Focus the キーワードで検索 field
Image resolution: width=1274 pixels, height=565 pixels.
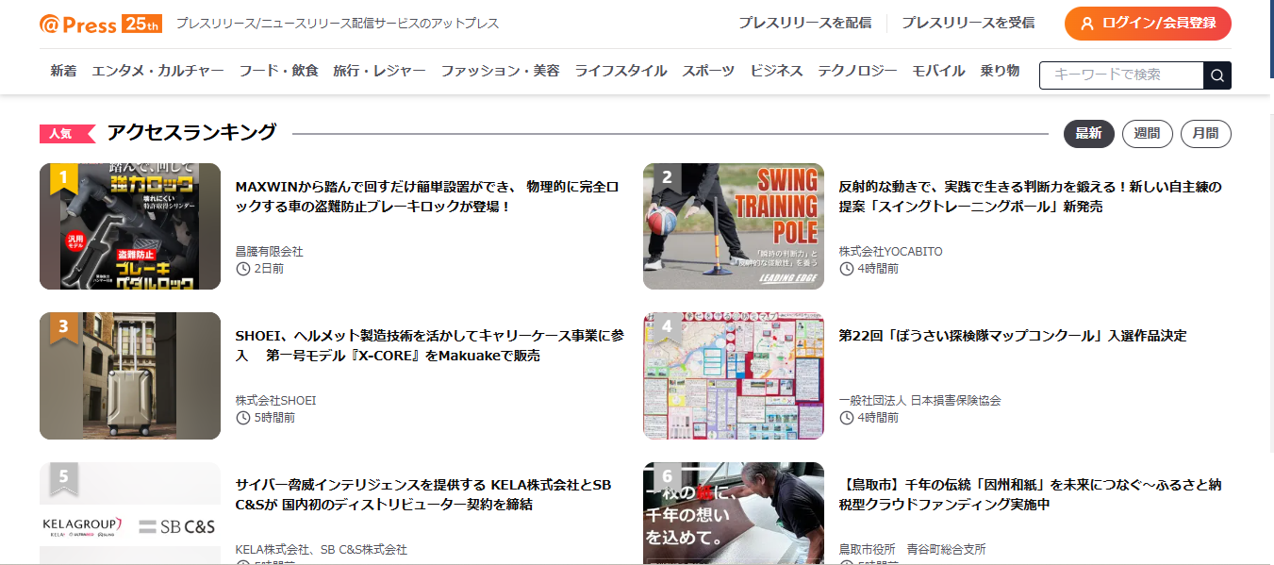tap(1121, 75)
